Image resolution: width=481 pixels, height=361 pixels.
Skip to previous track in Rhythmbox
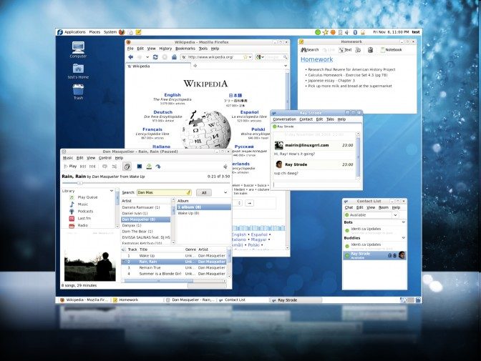click(x=83, y=166)
